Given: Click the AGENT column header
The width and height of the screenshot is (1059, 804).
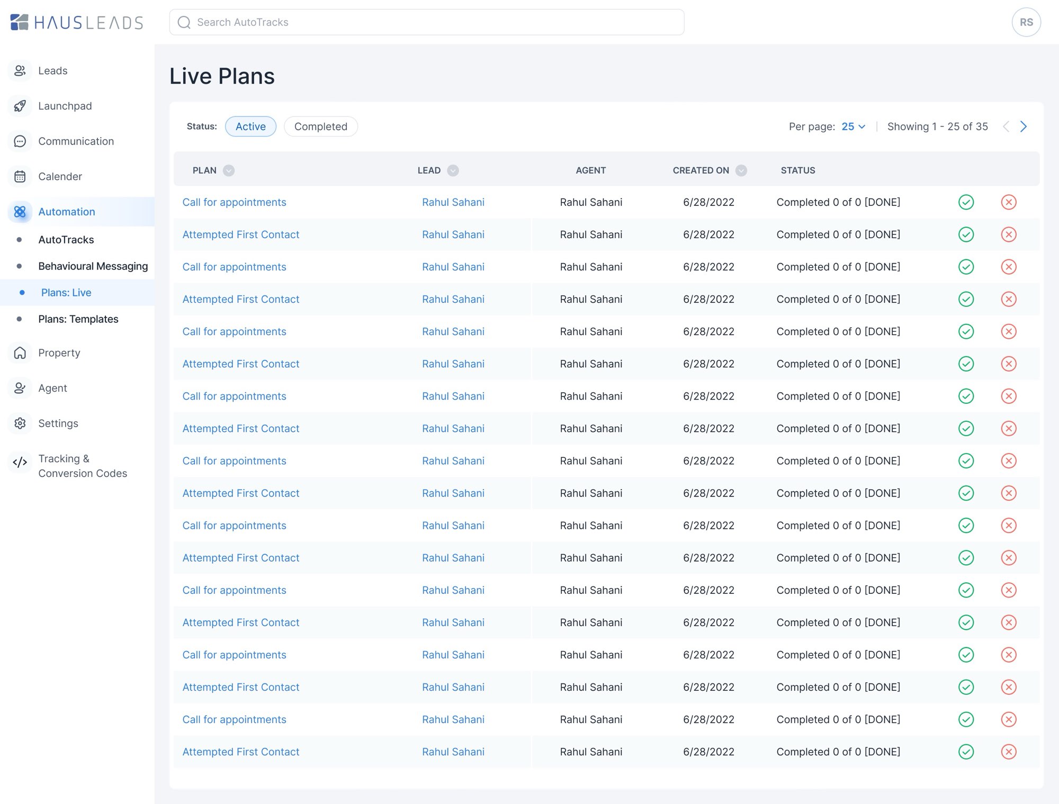Looking at the screenshot, I should 591,170.
